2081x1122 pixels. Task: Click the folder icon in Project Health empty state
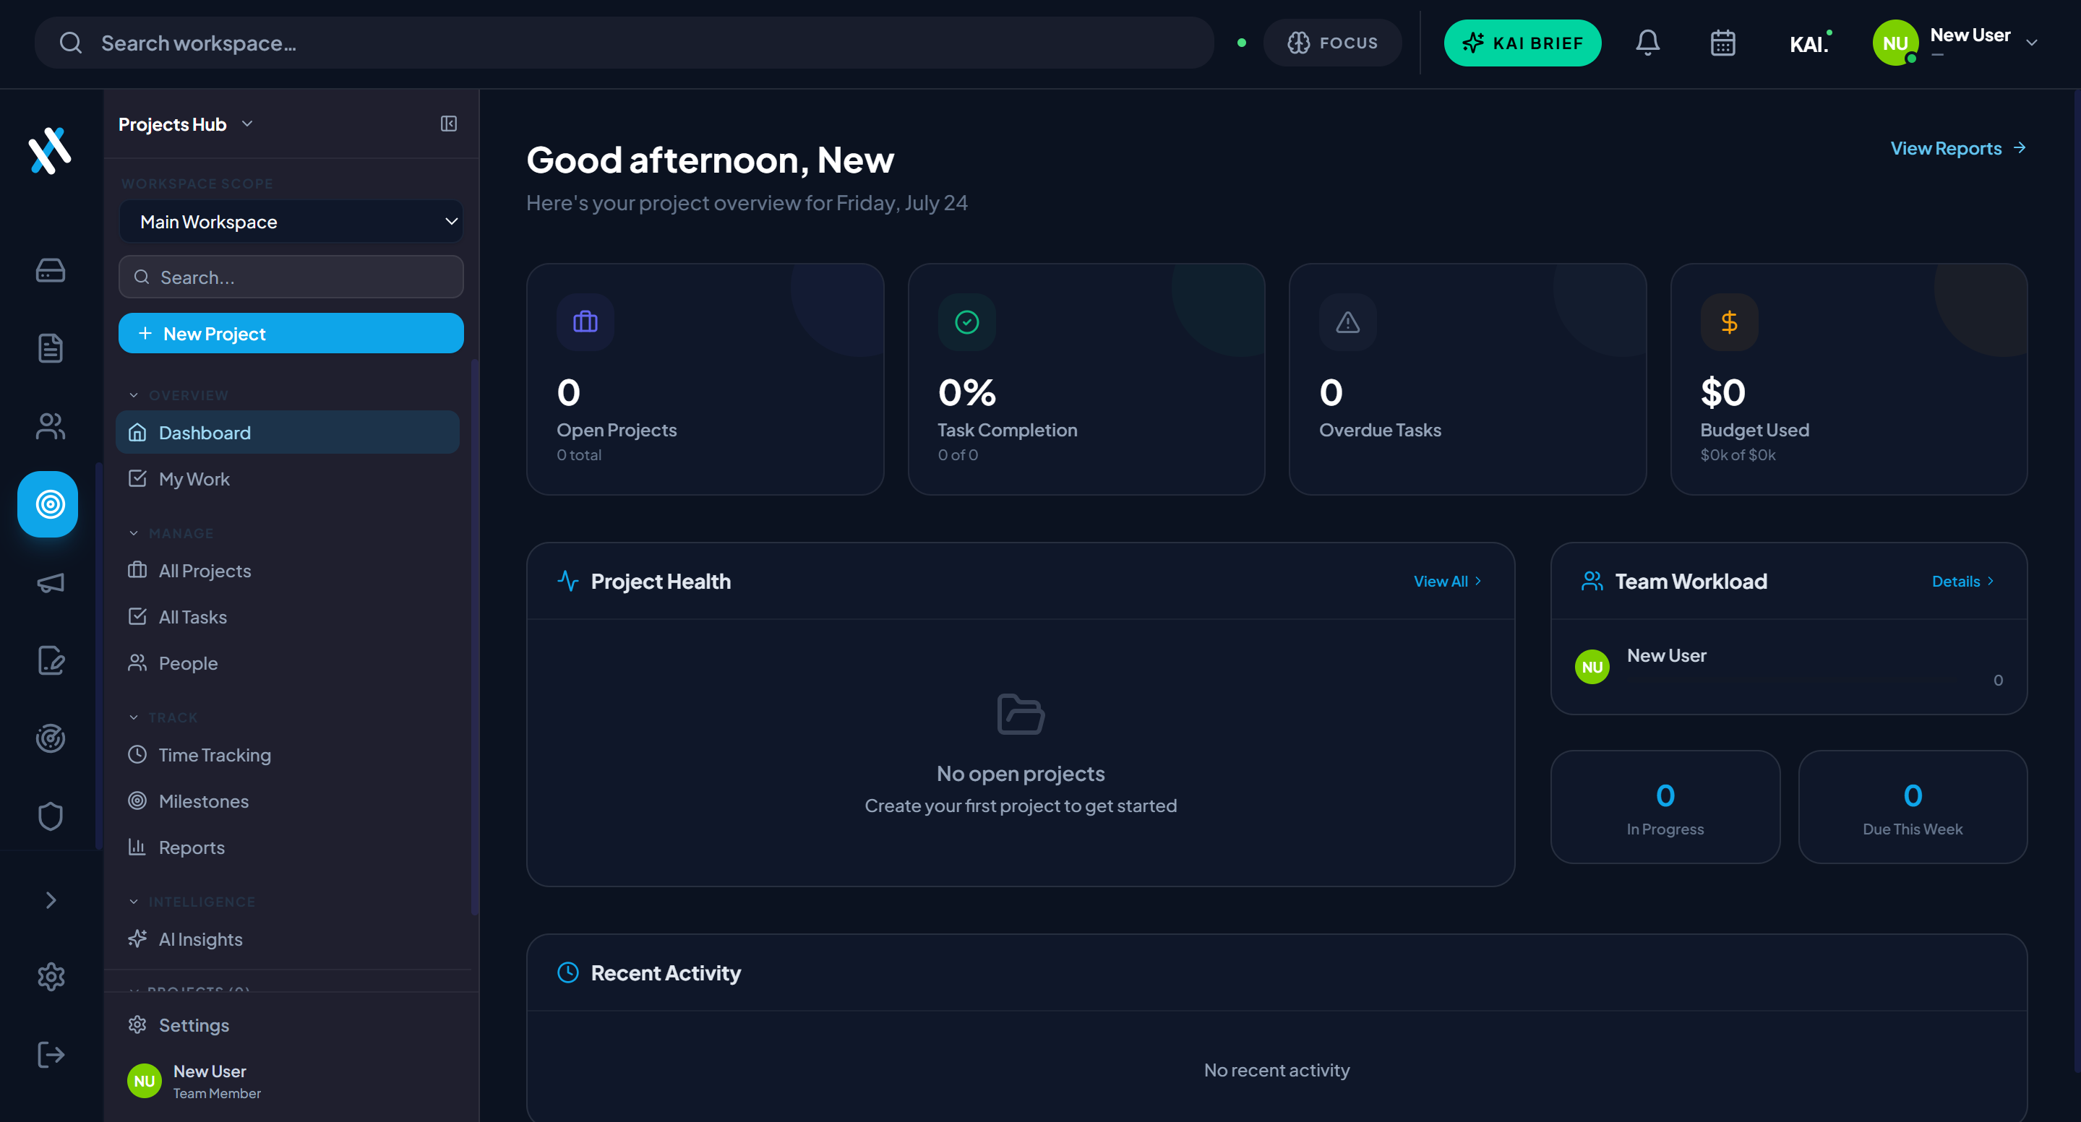(x=1021, y=714)
